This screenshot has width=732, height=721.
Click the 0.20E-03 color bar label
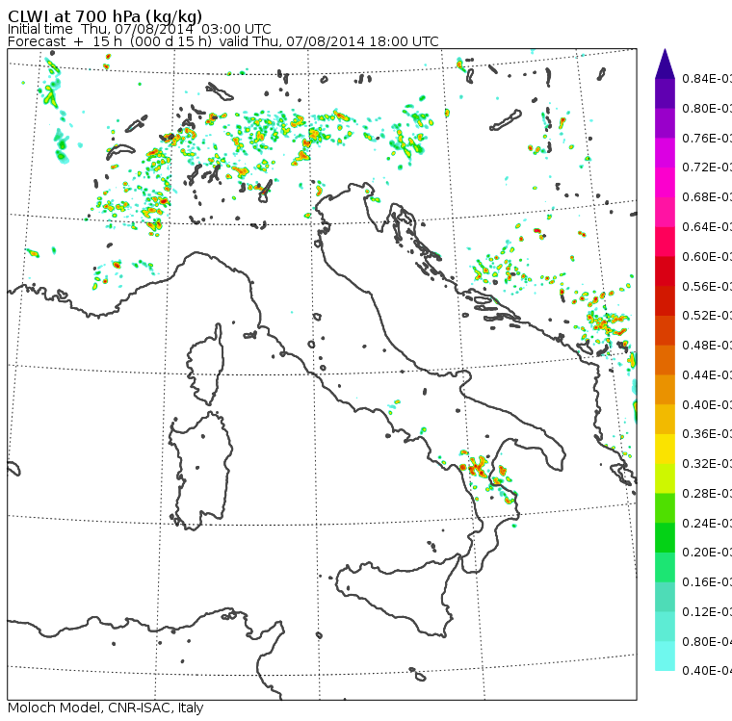(x=707, y=553)
